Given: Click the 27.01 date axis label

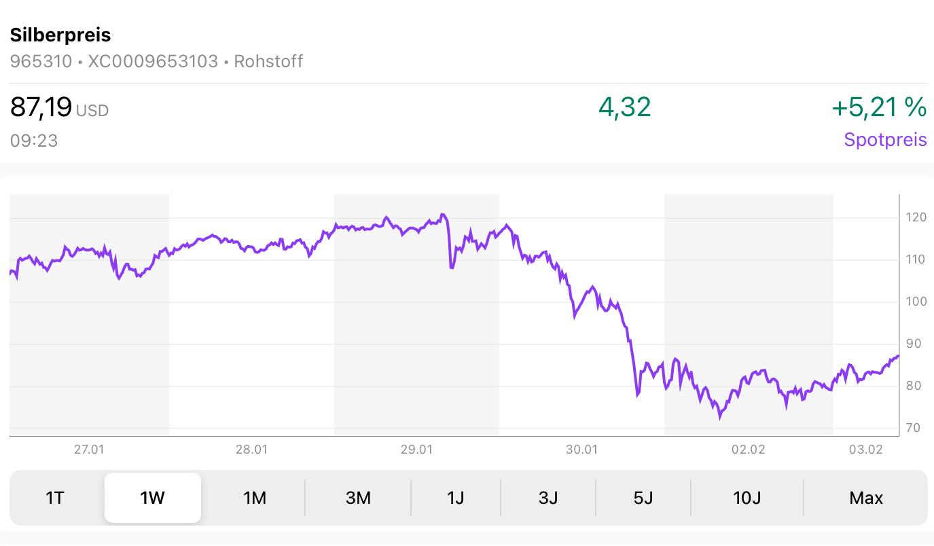Looking at the screenshot, I should (x=89, y=450).
